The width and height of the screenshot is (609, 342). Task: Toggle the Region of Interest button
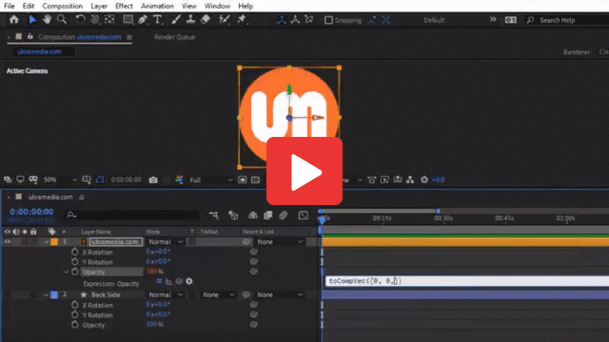[242, 180]
